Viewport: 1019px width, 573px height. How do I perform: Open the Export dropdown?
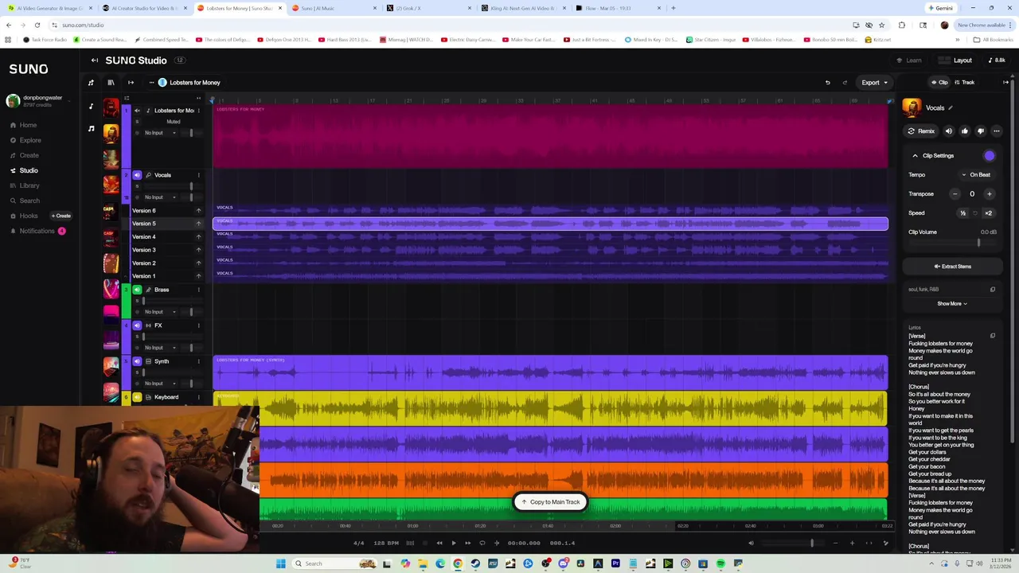coord(874,83)
